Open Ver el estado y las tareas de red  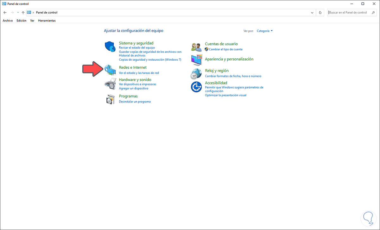pos(138,73)
